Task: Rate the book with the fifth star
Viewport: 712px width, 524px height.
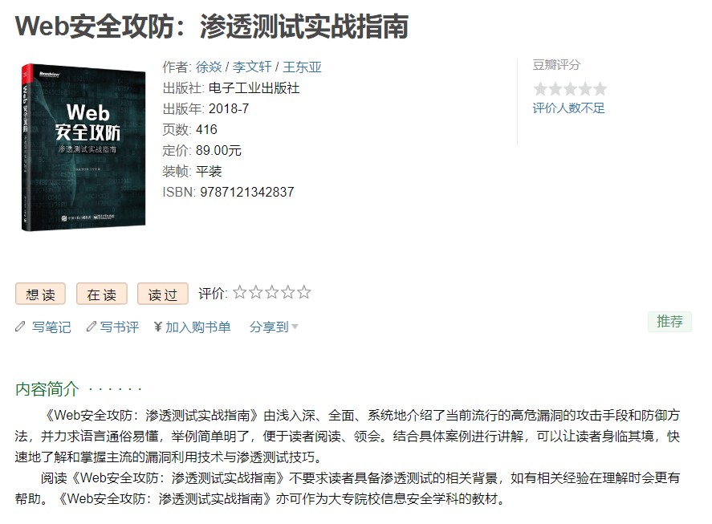Action: [x=304, y=292]
